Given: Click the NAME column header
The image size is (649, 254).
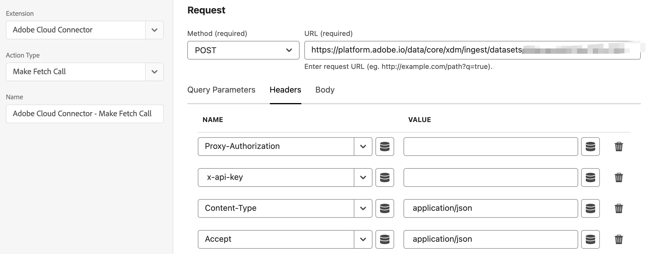Looking at the screenshot, I should 213,120.
